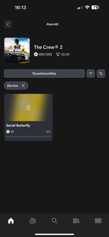Tap the Alwin4K gamertag title
Screen dimensions: 109x237
(x=52, y=24)
